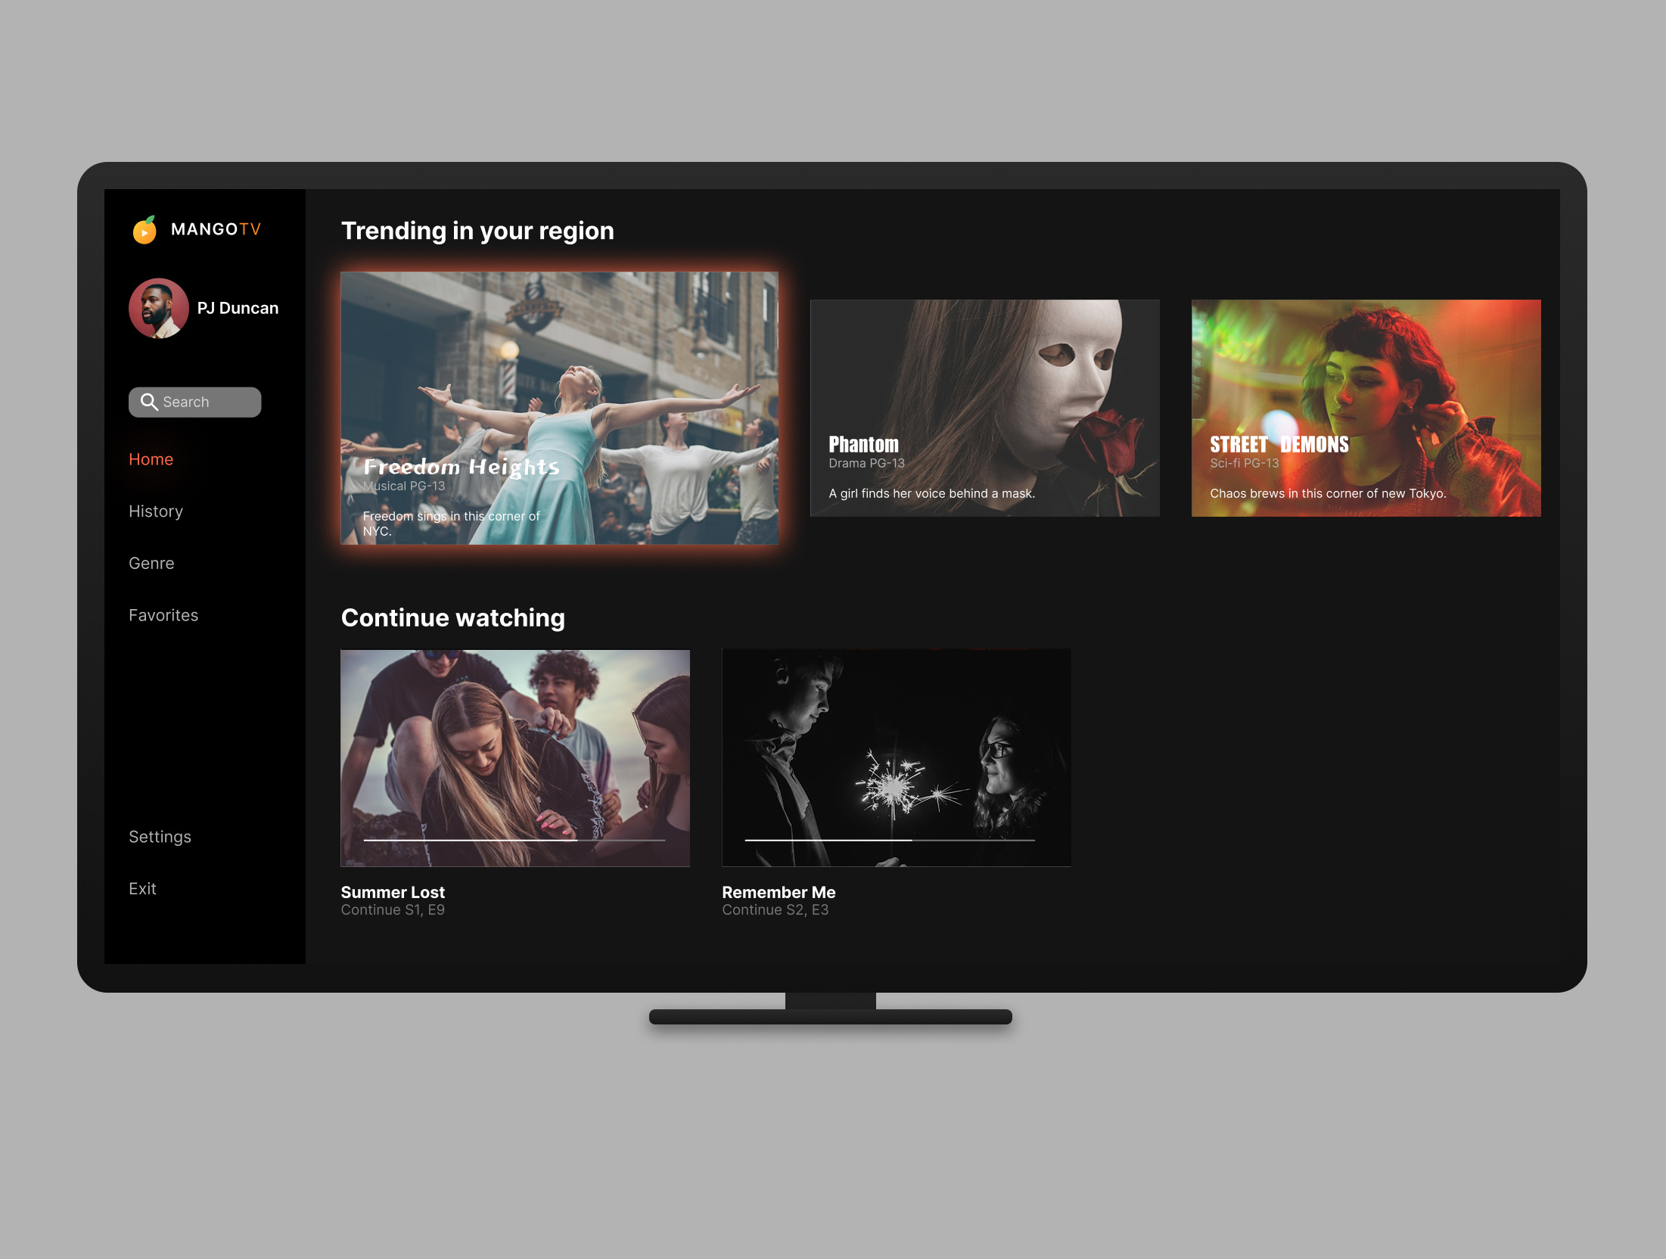
Task: Open the Street Demons sci-fi tile
Action: 1366,409
